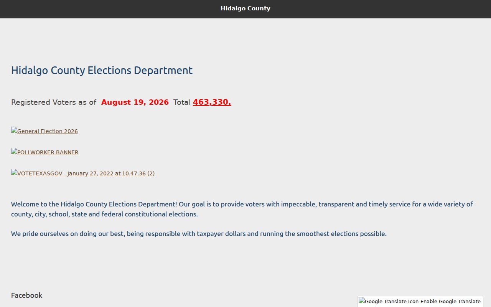Click the Google Translate icon
This screenshot has width=491, height=307.
[389, 301]
